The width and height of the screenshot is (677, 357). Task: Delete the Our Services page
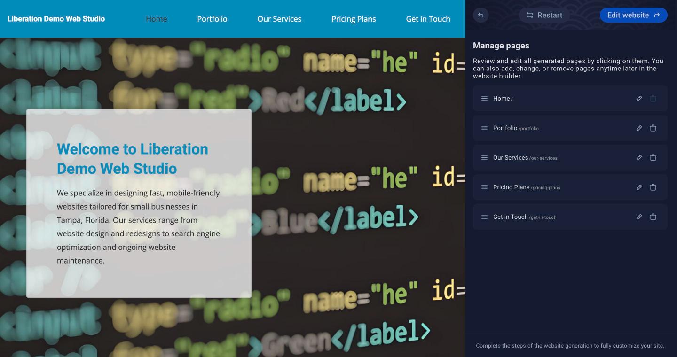pyautogui.click(x=653, y=158)
